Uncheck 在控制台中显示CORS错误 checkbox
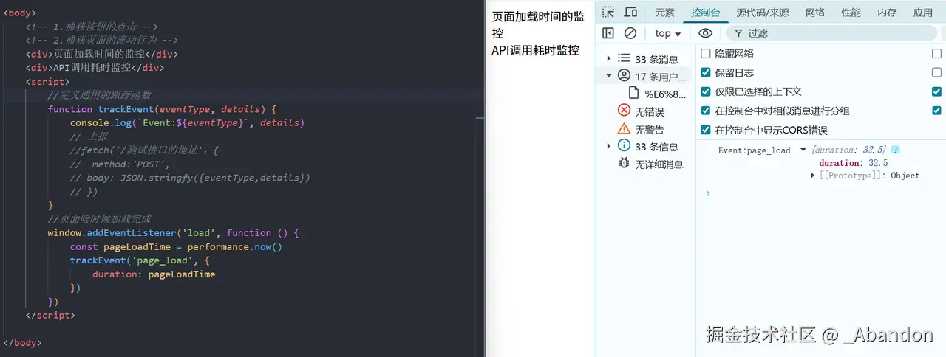Image resolution: width=946 pixels, height=357 pixels. [706, 130]
